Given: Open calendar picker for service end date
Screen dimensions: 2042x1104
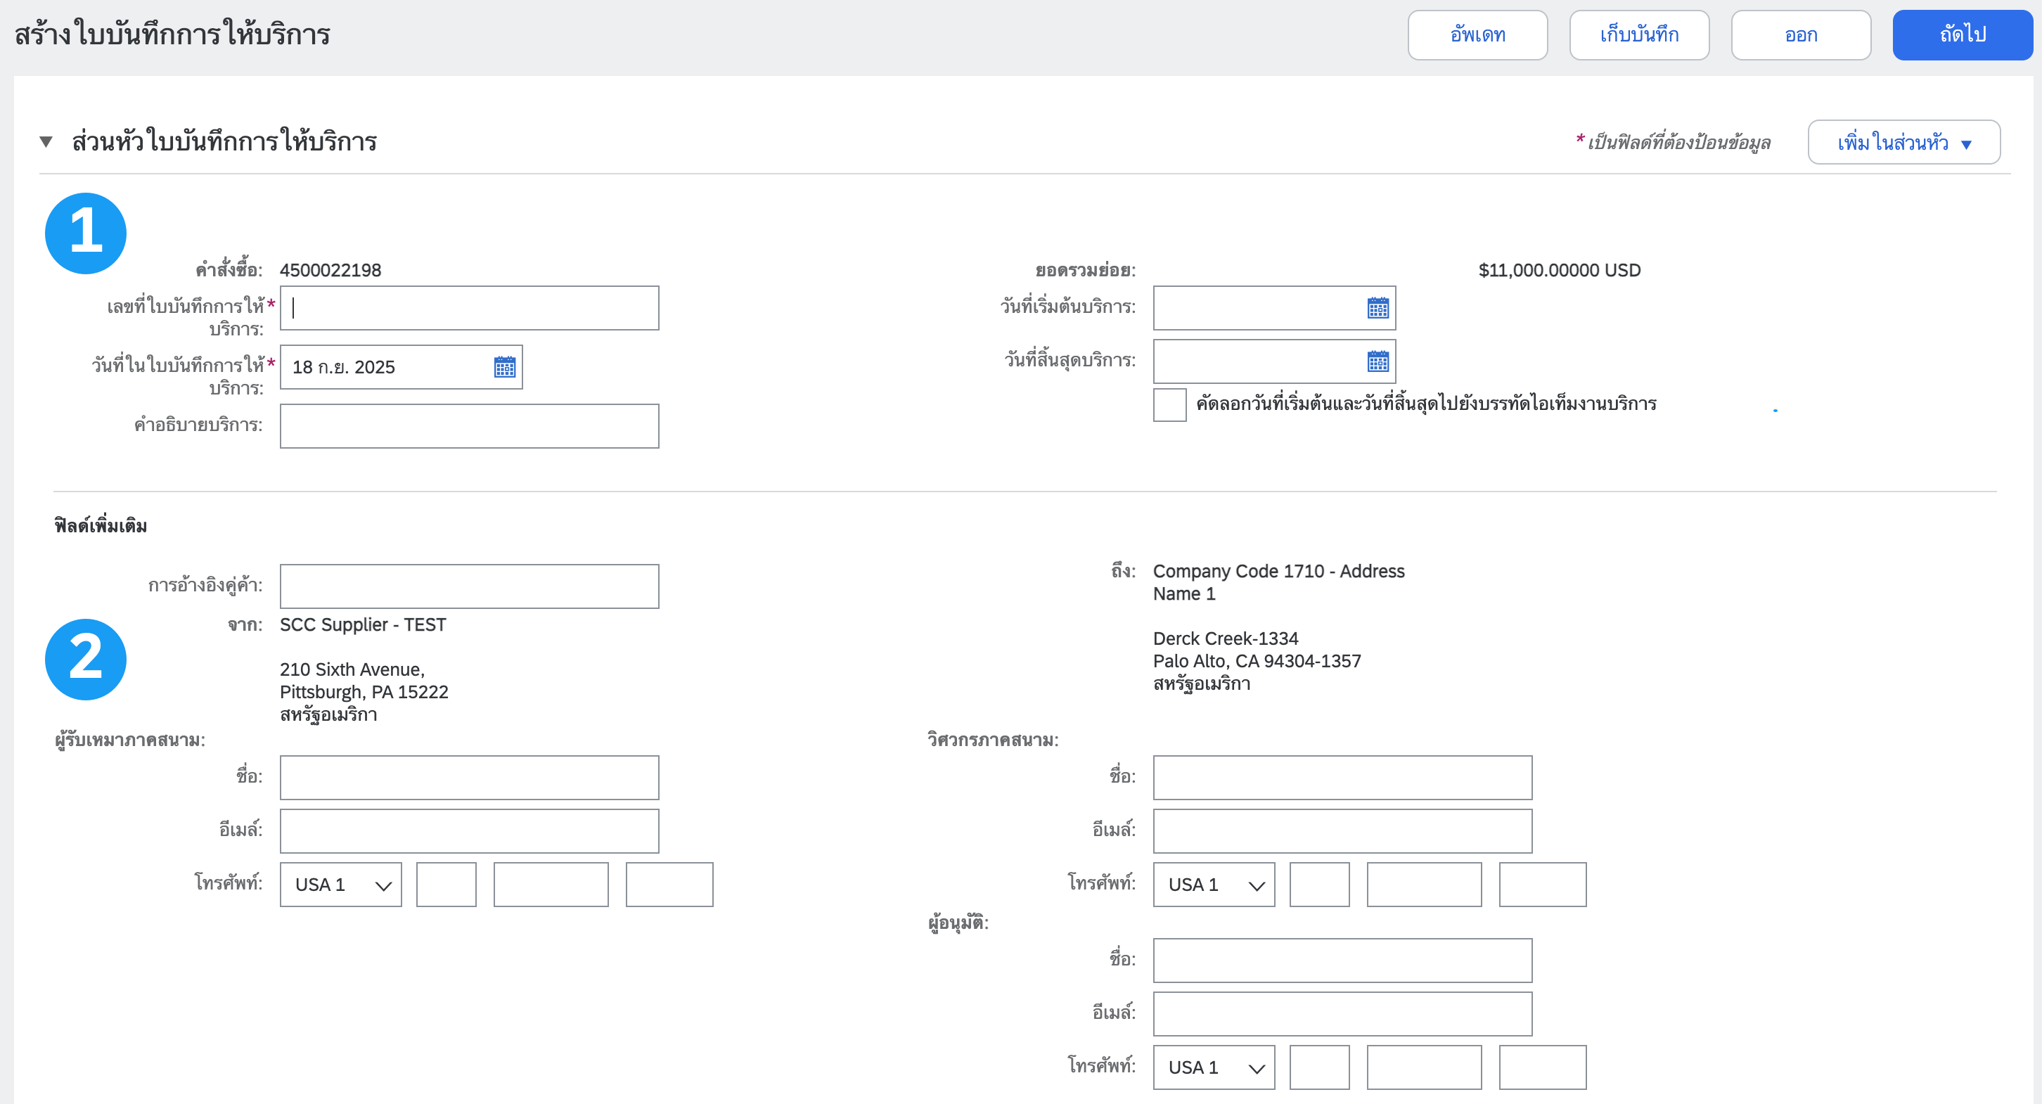Looking at the screenshot, I should 1377,362.
